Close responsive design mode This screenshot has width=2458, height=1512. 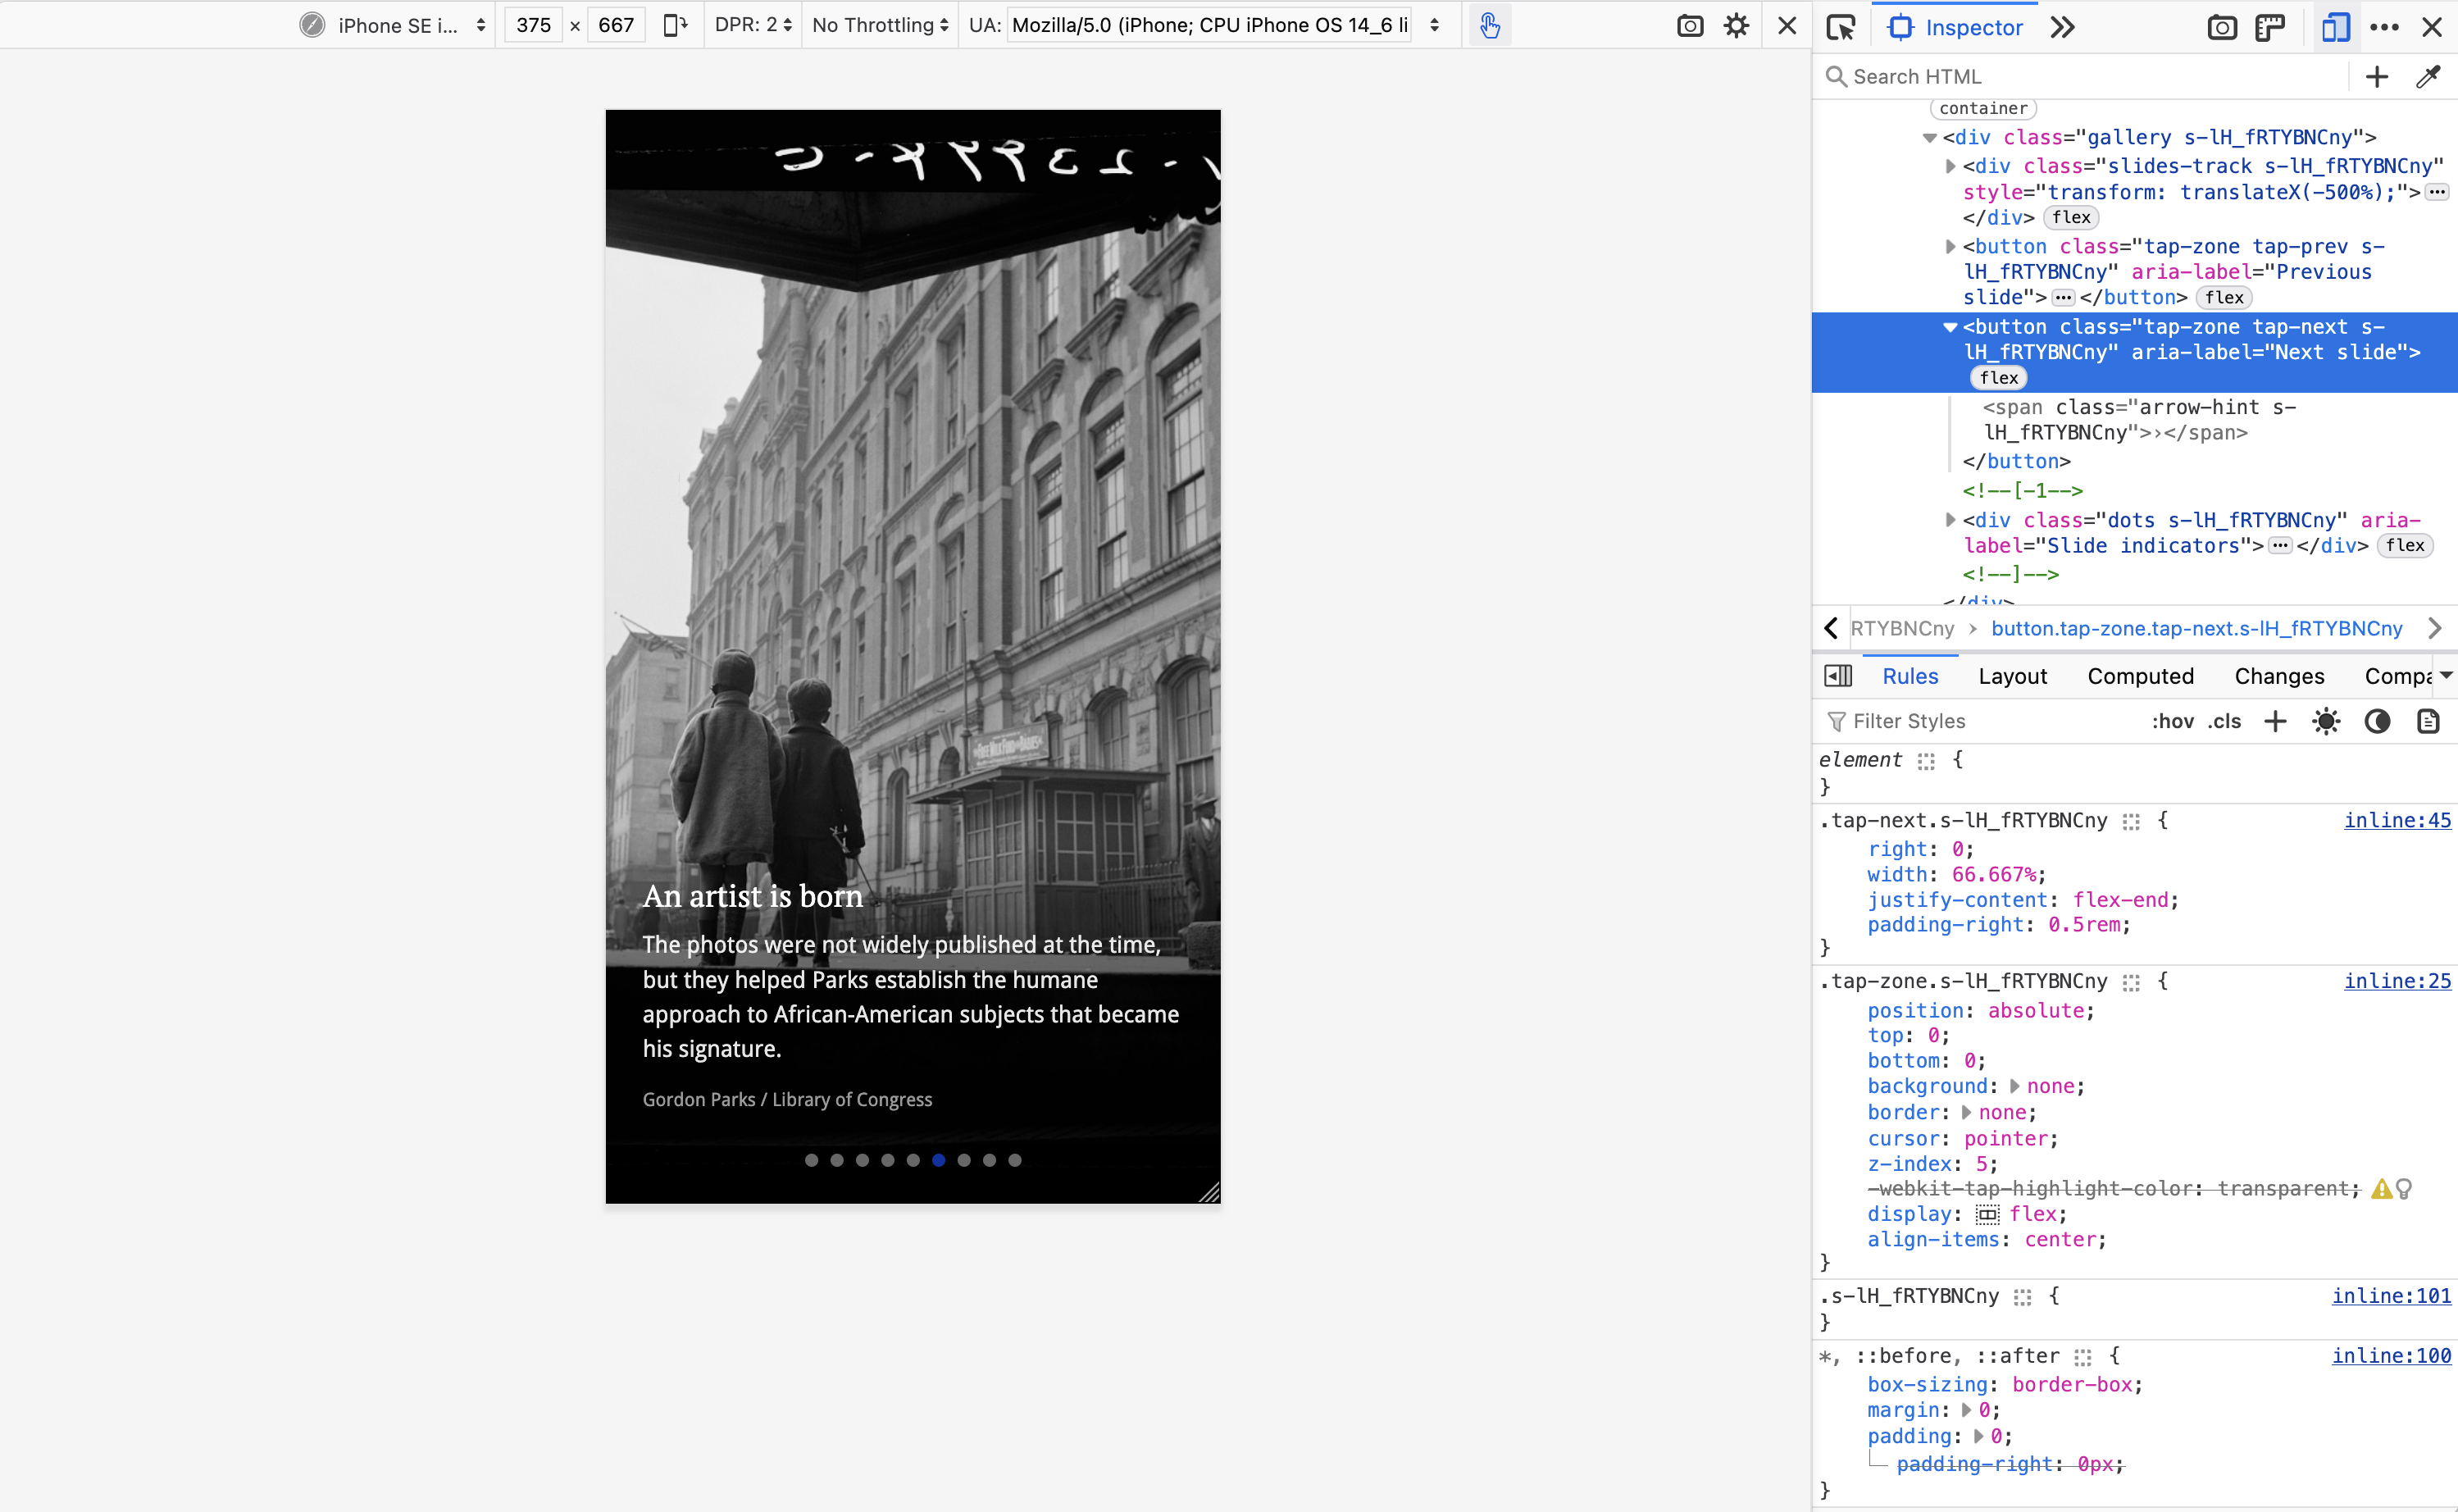[x=1787, y=25]
